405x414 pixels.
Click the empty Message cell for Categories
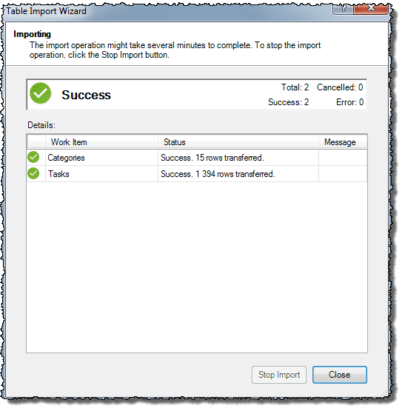click(x=344, y=158)
